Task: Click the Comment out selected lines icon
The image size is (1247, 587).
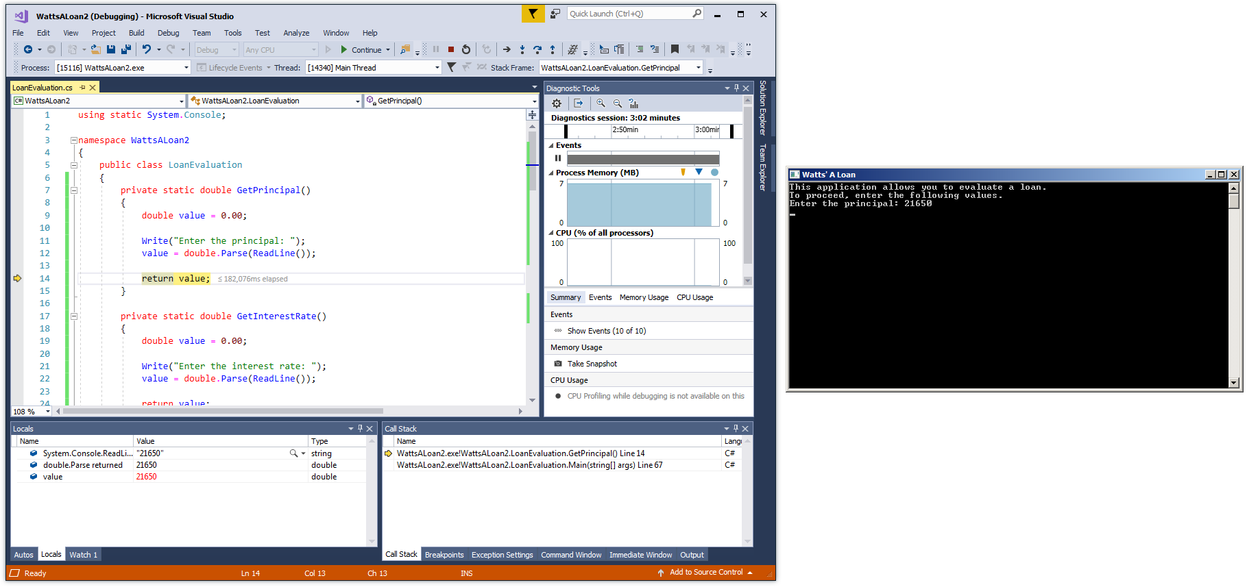Action: coord(639,49)
